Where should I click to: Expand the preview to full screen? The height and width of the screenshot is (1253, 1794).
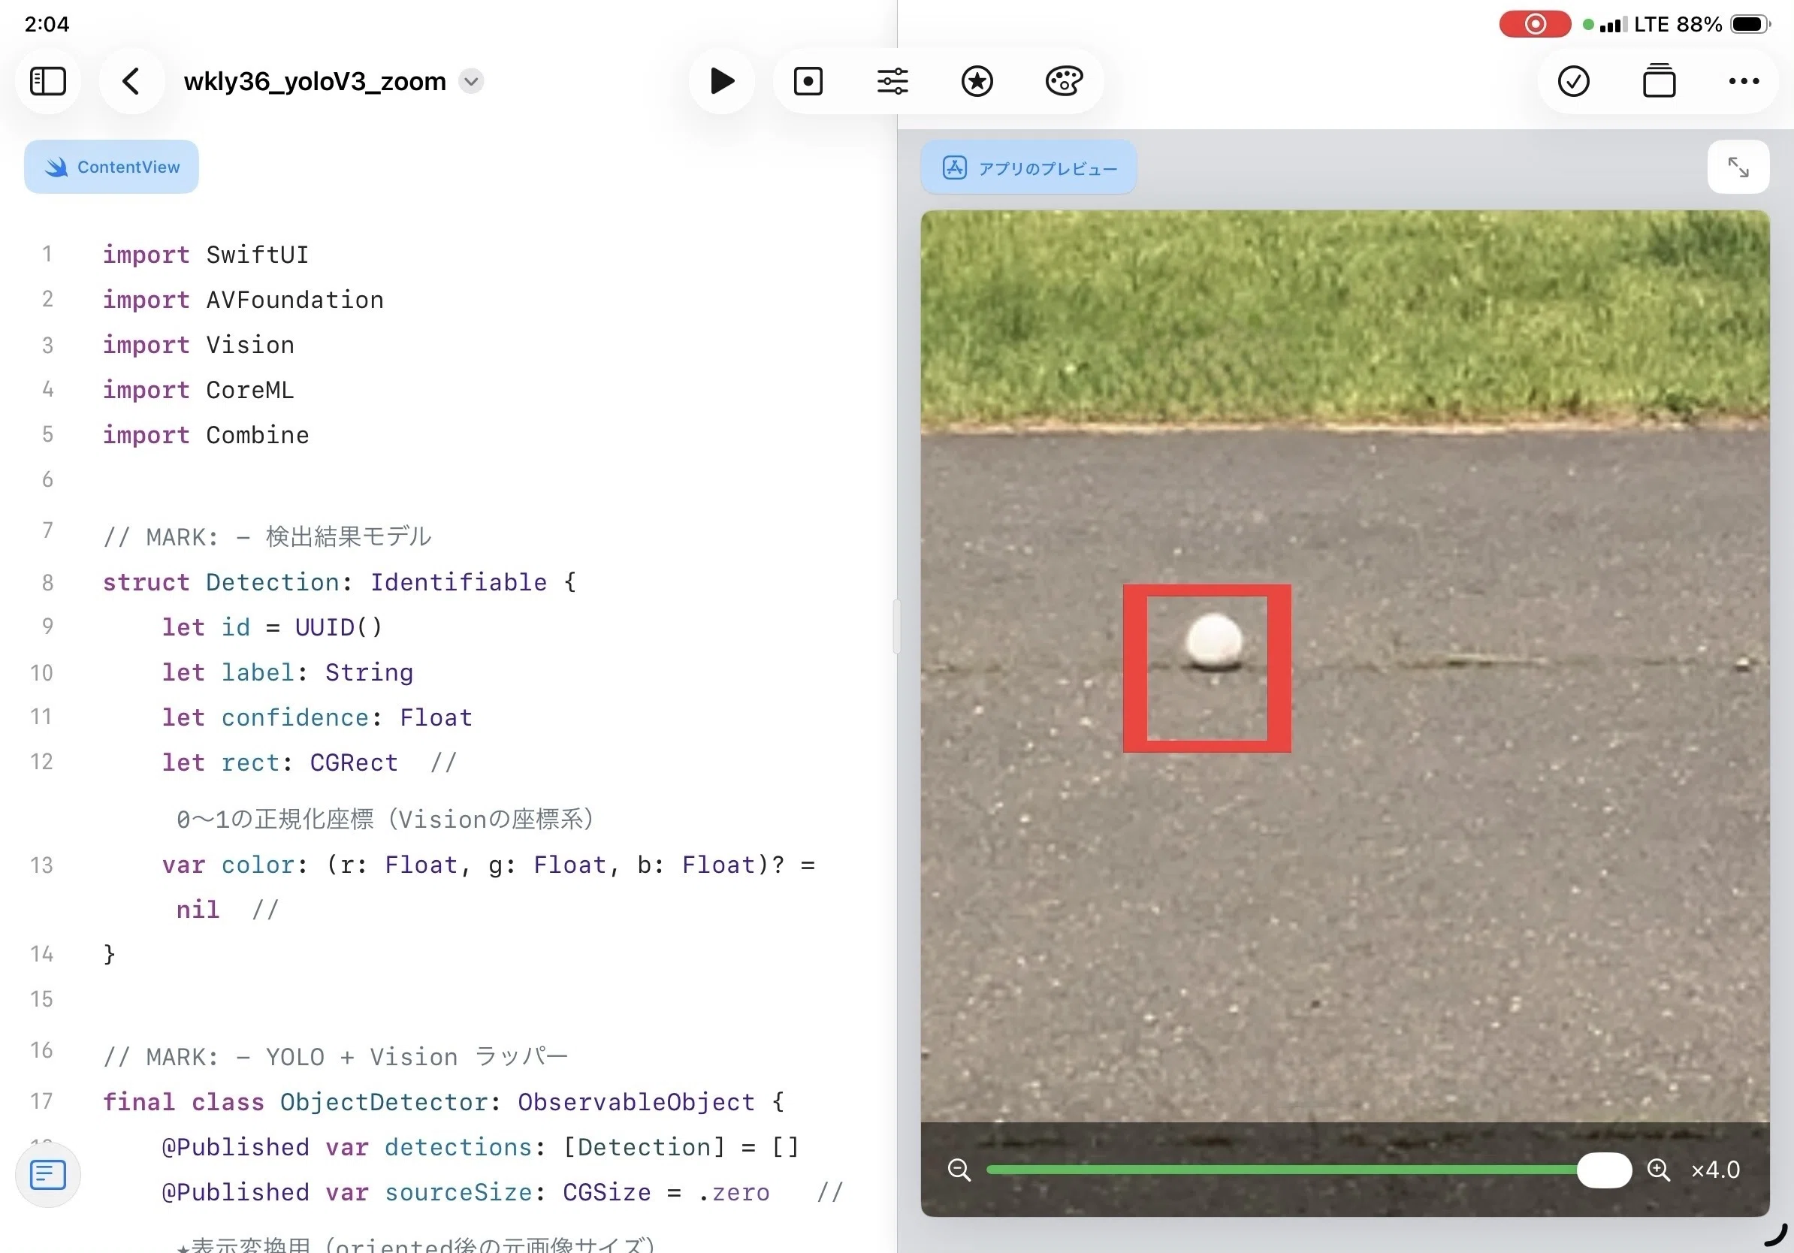pyautogui.click(x=1738, y=168)
